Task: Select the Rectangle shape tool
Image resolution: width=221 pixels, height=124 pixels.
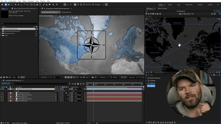Action: [31, 4]
